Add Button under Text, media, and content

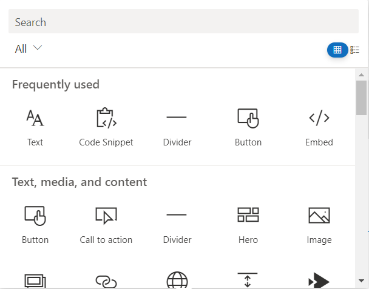(x=35, y=225)
